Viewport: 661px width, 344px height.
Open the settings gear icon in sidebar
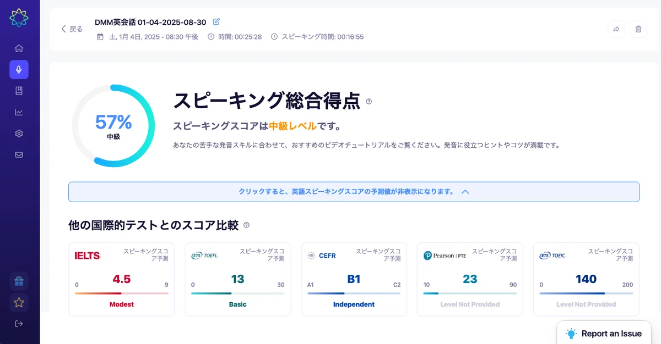coord(19,134)
